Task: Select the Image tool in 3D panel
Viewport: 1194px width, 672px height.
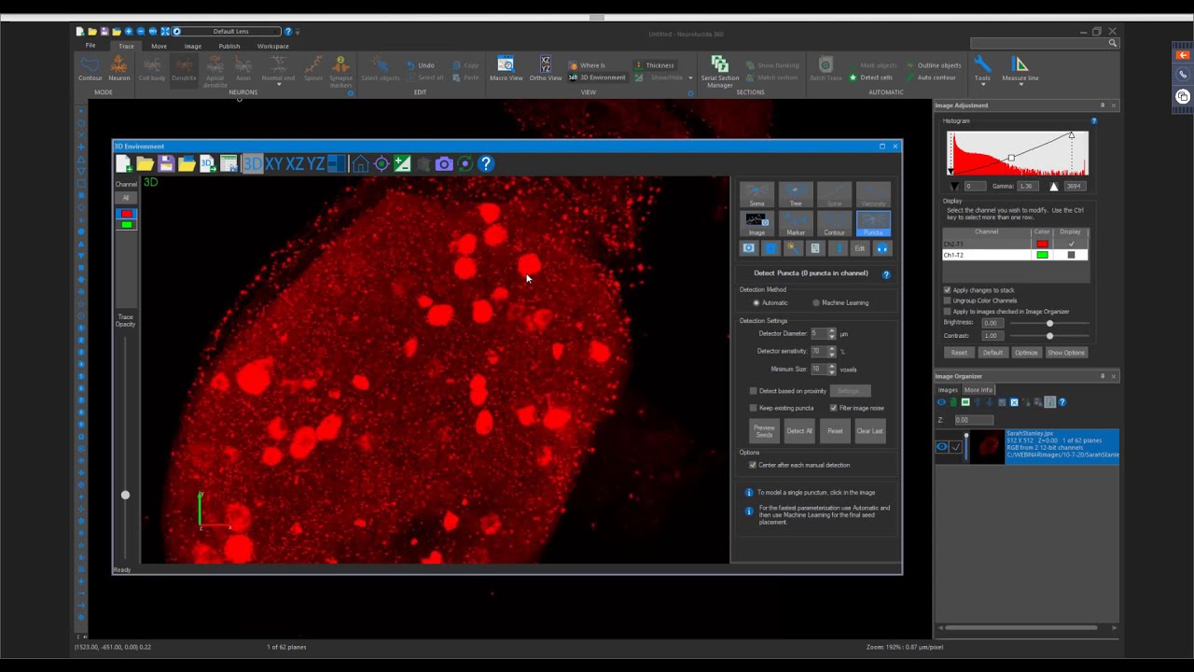Action: 757,224
